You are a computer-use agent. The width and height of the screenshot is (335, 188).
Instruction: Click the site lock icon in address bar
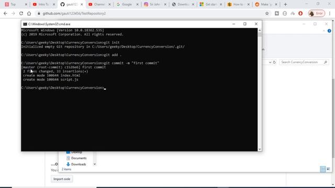(x=39, y=14)
